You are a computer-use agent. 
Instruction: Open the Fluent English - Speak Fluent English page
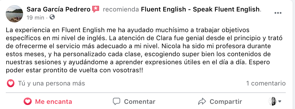tap(200, 9)
